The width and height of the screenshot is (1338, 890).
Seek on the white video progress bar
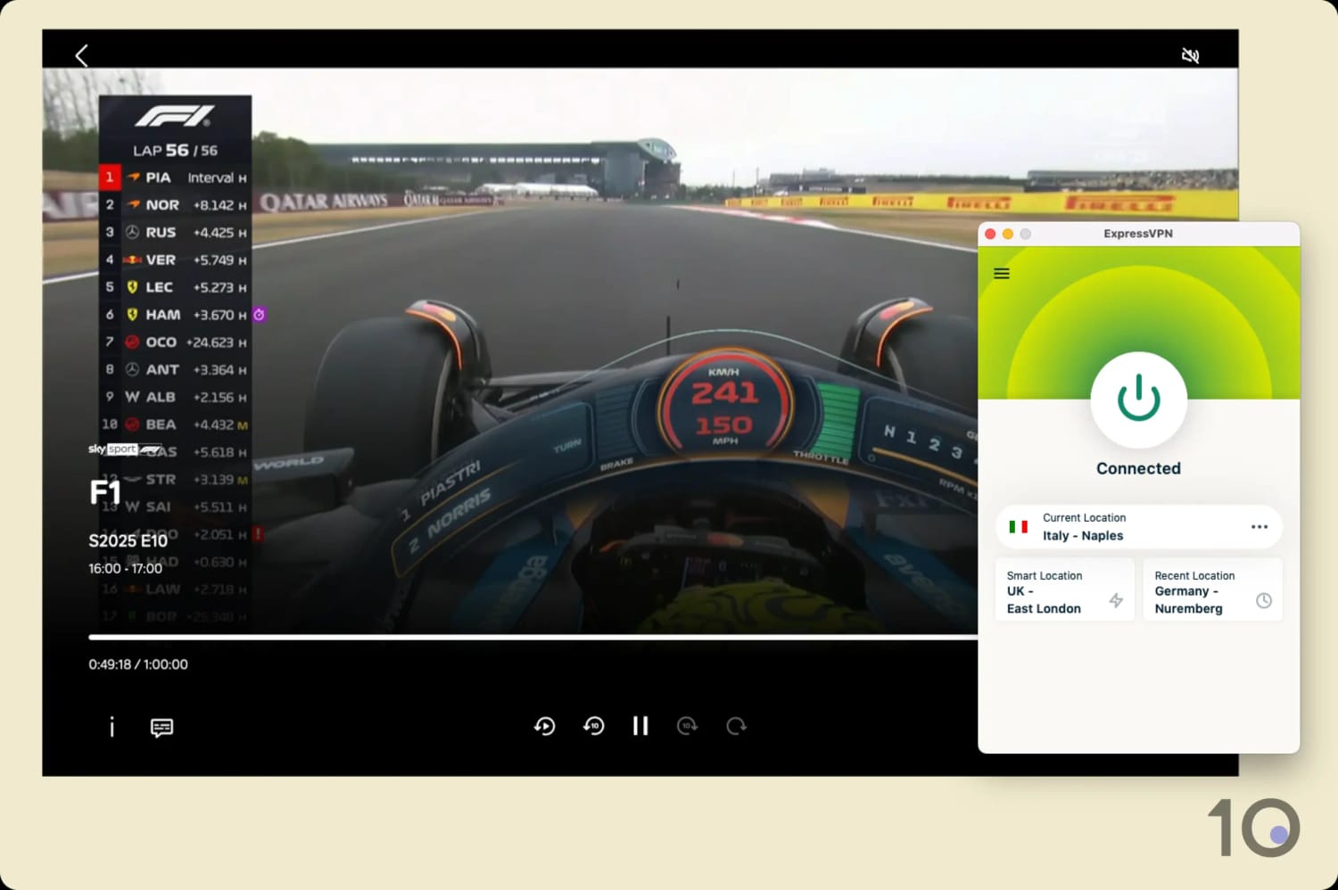pyautogui.click(x=533, y=637)
